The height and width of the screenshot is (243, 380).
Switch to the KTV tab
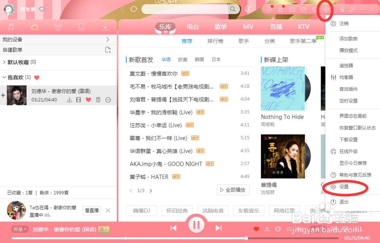tap(304, 27)
